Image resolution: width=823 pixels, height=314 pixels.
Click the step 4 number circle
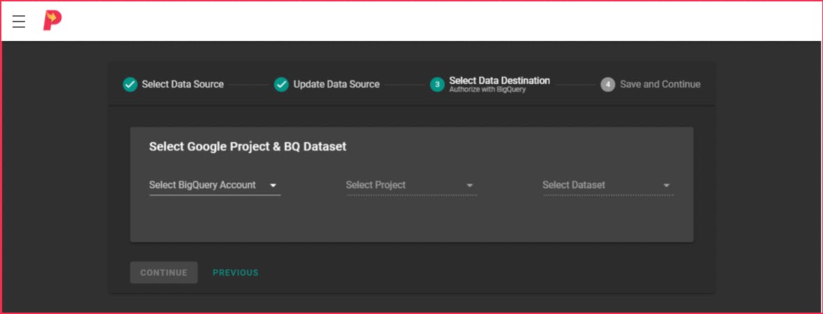[x=608, y=85]
